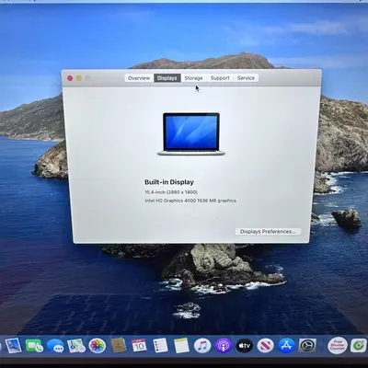Image resolution: width=368 pixels, height=368 pixels.
Task: Launch Photos app in the dock
Action: (x=98, y=346)
